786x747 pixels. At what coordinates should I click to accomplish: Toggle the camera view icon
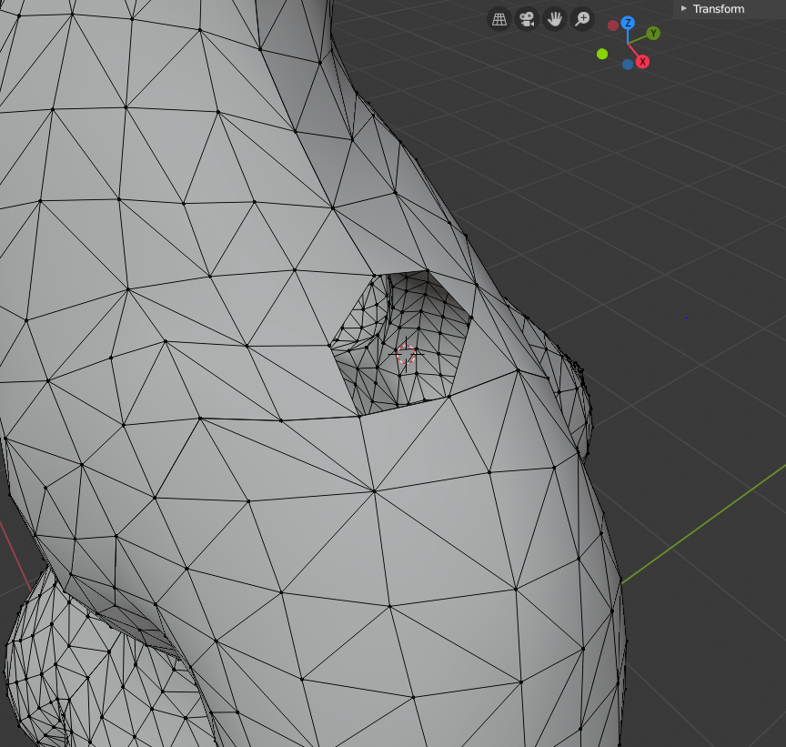[527, 18]
